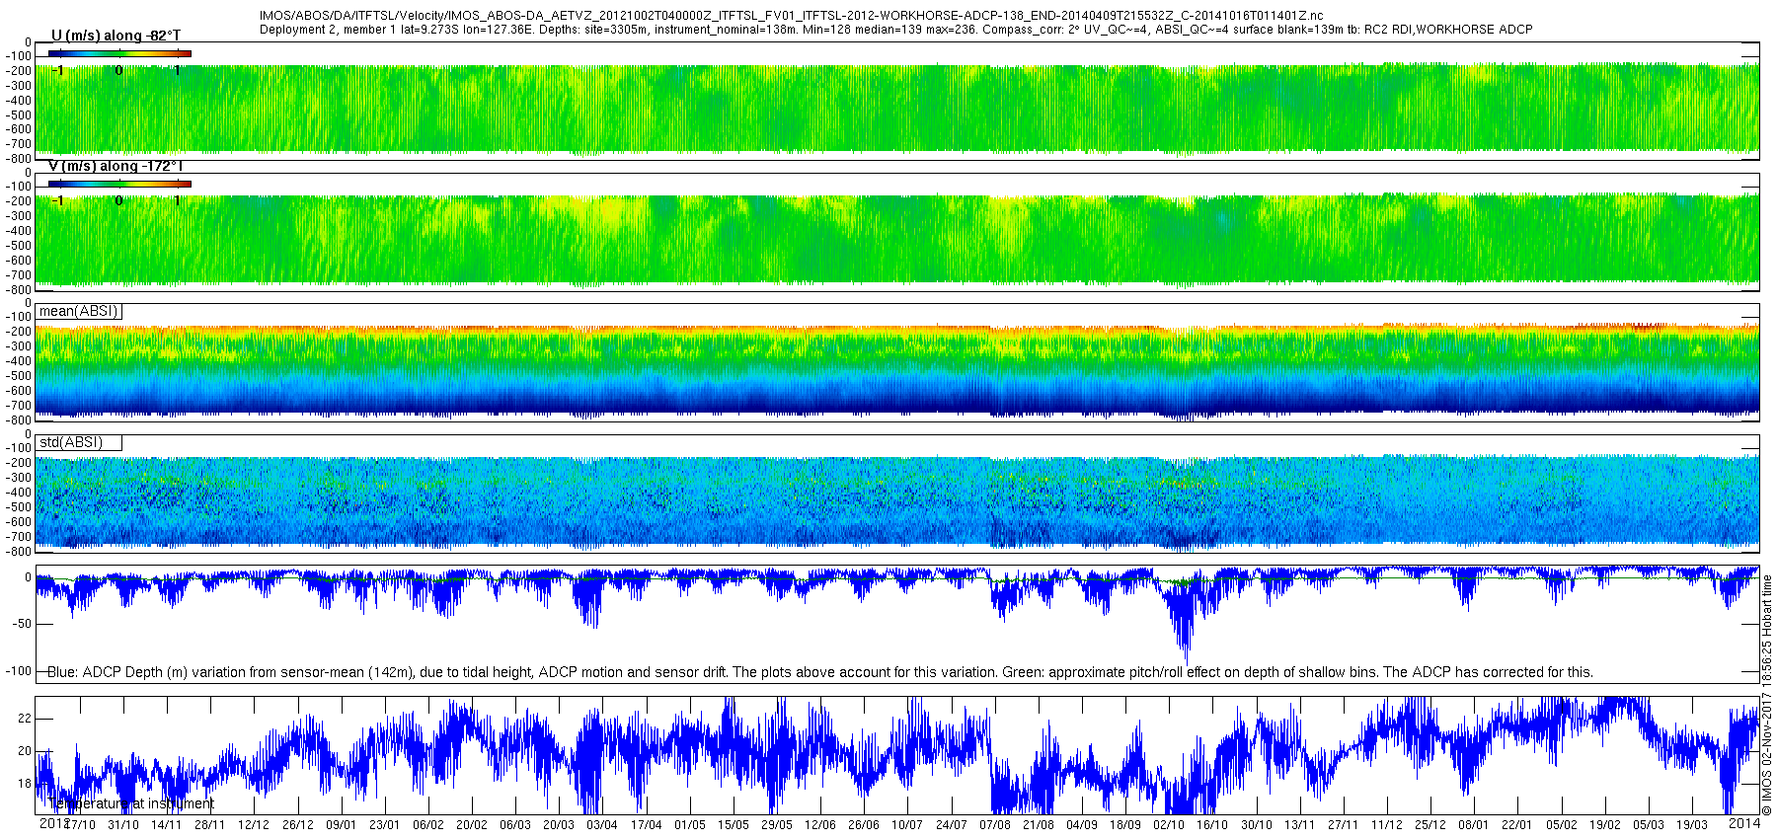This screenshot has height=839, width=1777.
Task: Click the '07/08' date tick label
Action: (x=995, y=825)
